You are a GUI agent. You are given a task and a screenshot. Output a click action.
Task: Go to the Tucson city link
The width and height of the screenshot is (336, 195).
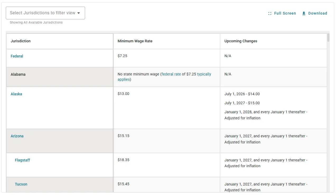pyautogui.click(x=21, y=184)
